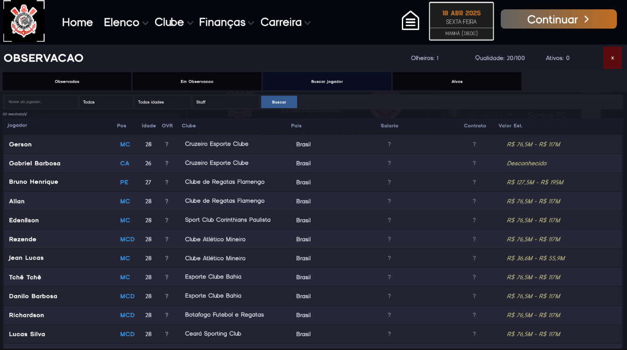Image resolution: width=627 pixels, height=350 pixels.
Task: Go to the Home page
Action: 77,22
